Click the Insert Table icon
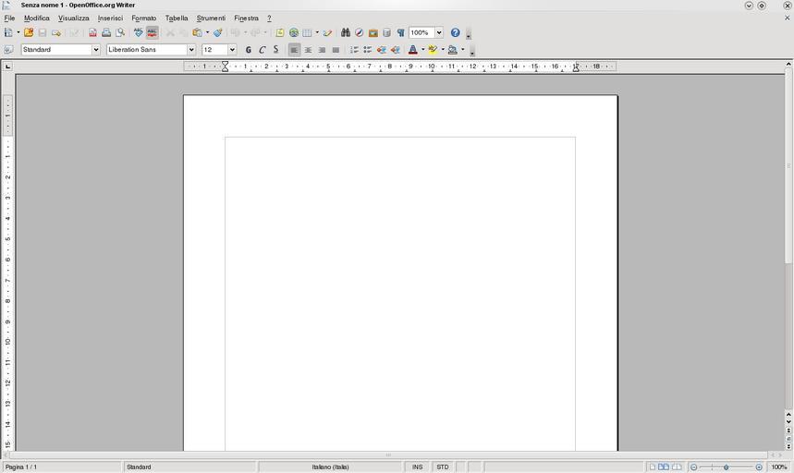The width and height of the screenshot is (794, 473). [308, 32]
